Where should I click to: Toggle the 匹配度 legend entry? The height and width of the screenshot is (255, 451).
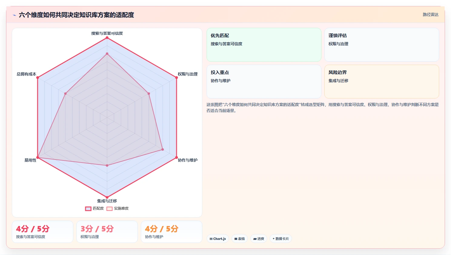point(95,208)
